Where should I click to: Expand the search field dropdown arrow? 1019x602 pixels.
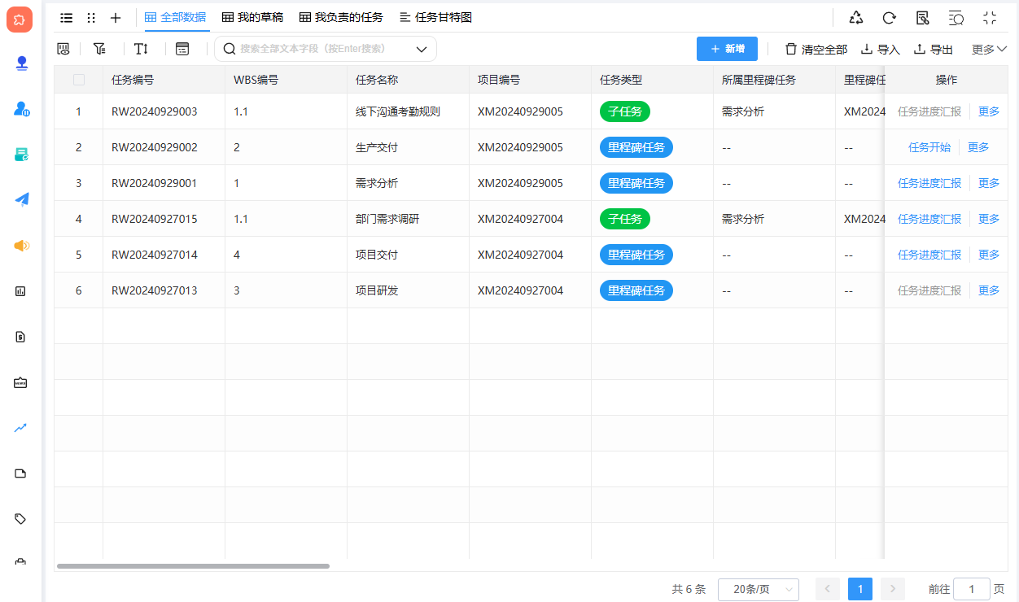[422, 50]
